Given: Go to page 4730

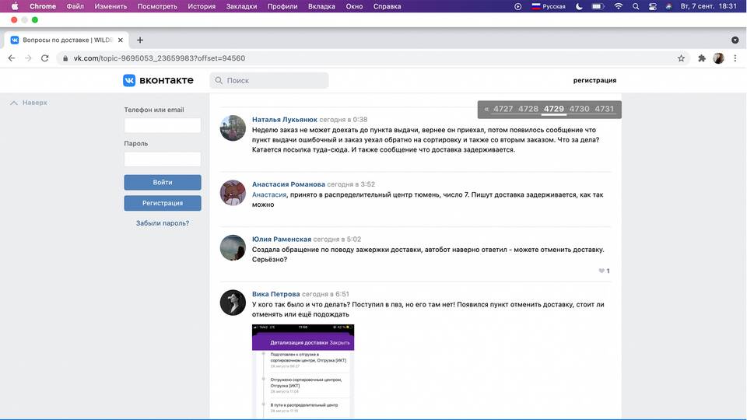Looking at the screenshot, I should coord(579,110).
